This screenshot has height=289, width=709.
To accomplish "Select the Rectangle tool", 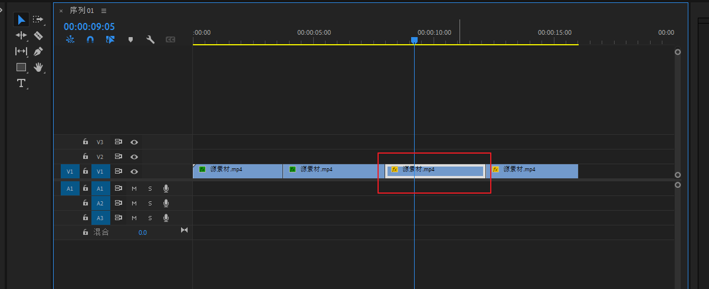I will (x=21, y=67).
